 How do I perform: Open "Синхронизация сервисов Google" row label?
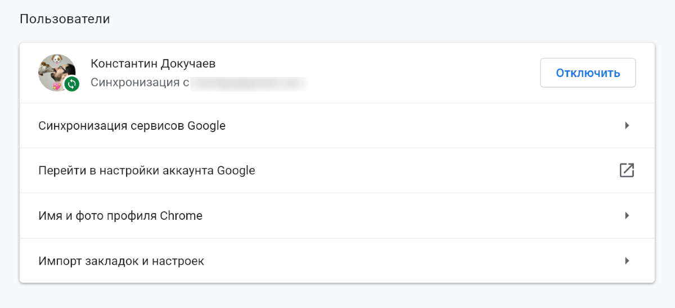point(132,126)
